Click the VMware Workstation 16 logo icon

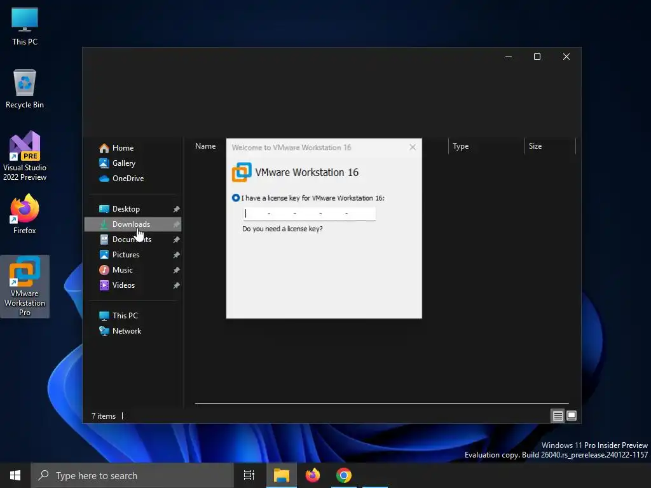point(242,172)
